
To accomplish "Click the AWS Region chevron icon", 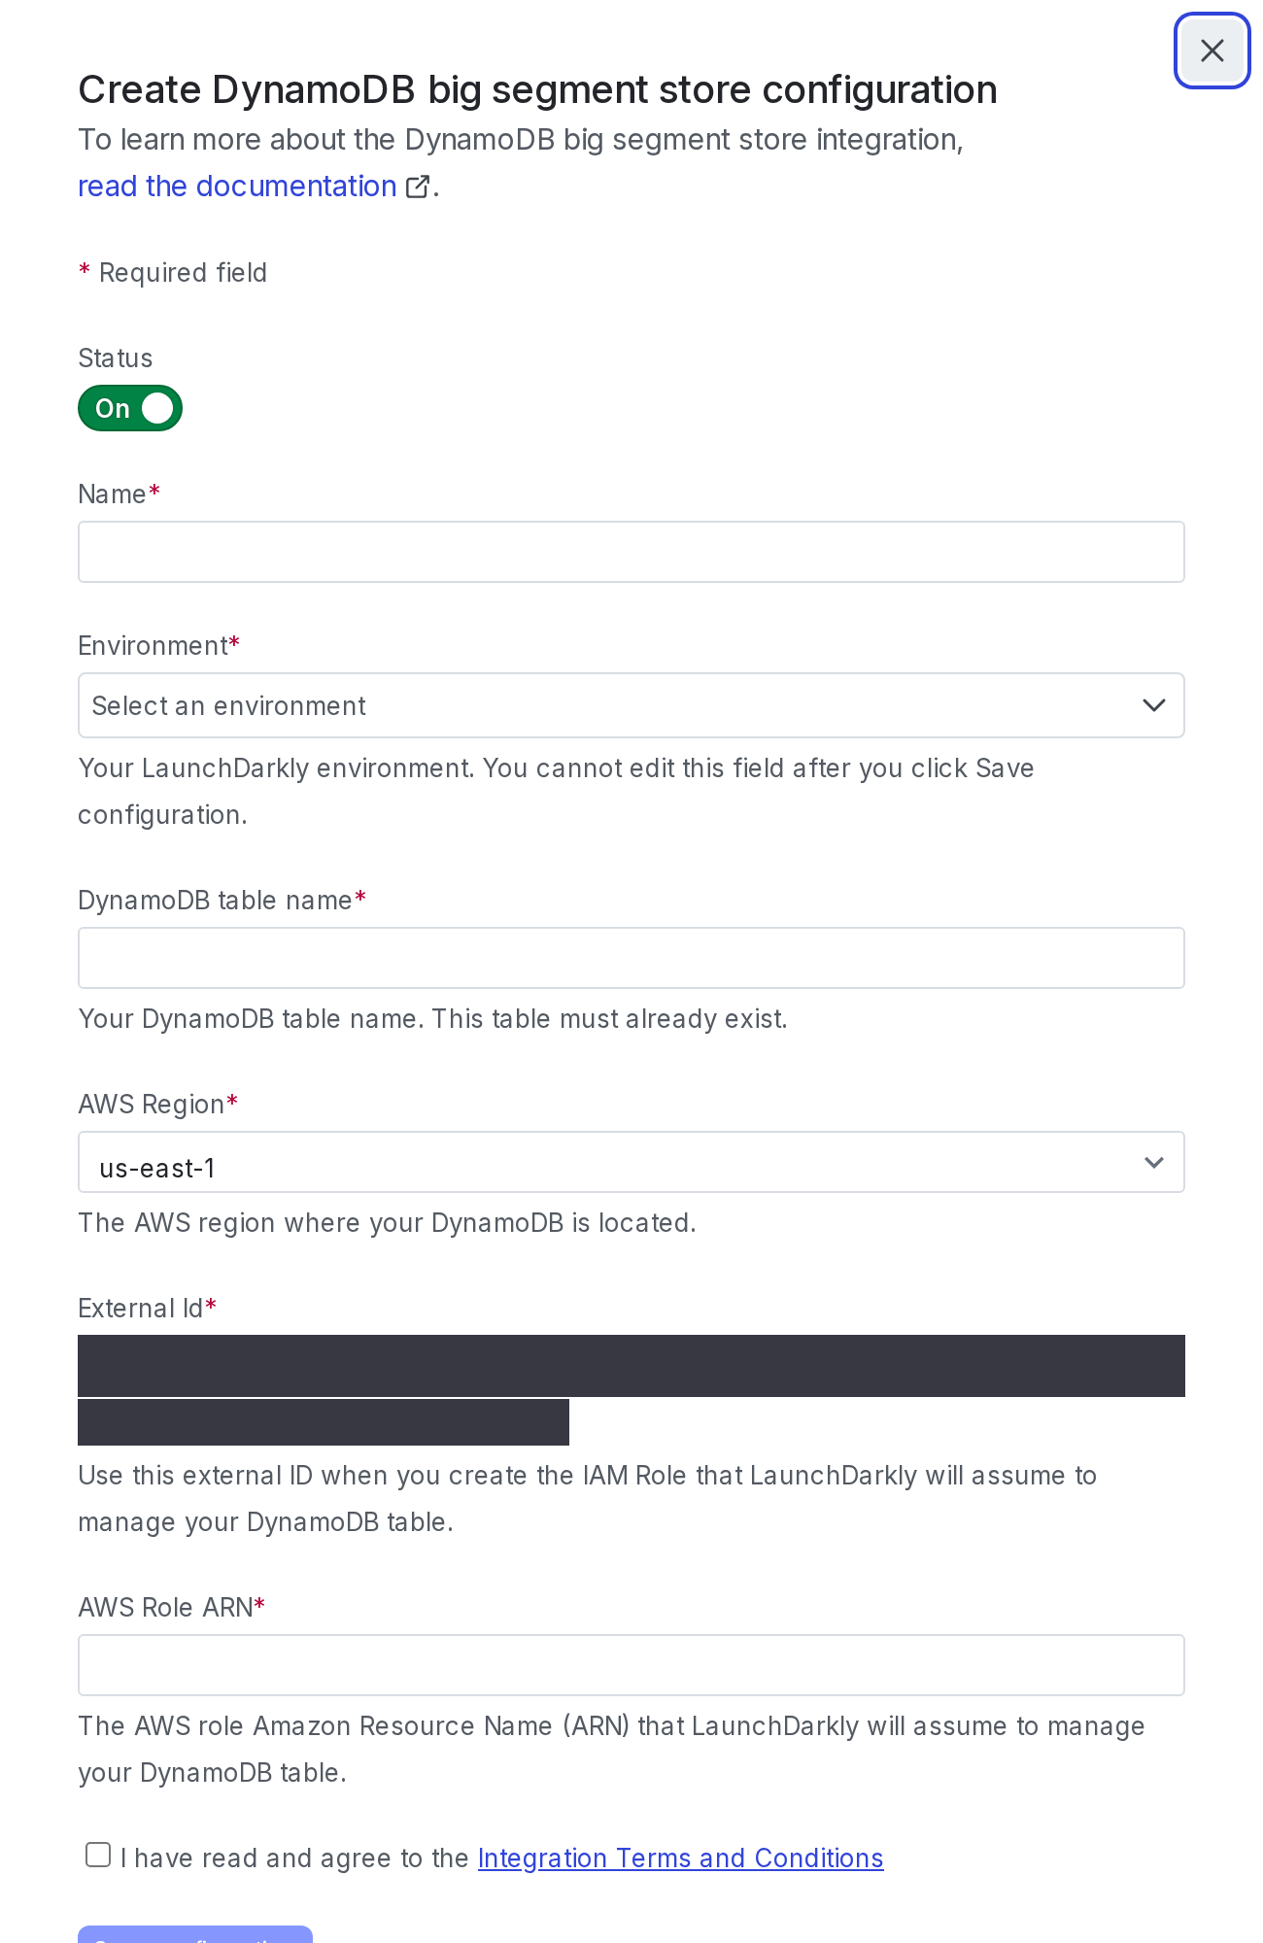I will tap(1154, 1162).
